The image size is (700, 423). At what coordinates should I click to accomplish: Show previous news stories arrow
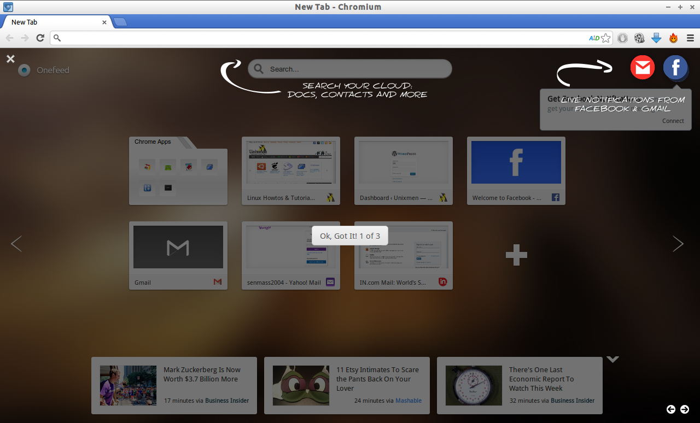[670, 409]
